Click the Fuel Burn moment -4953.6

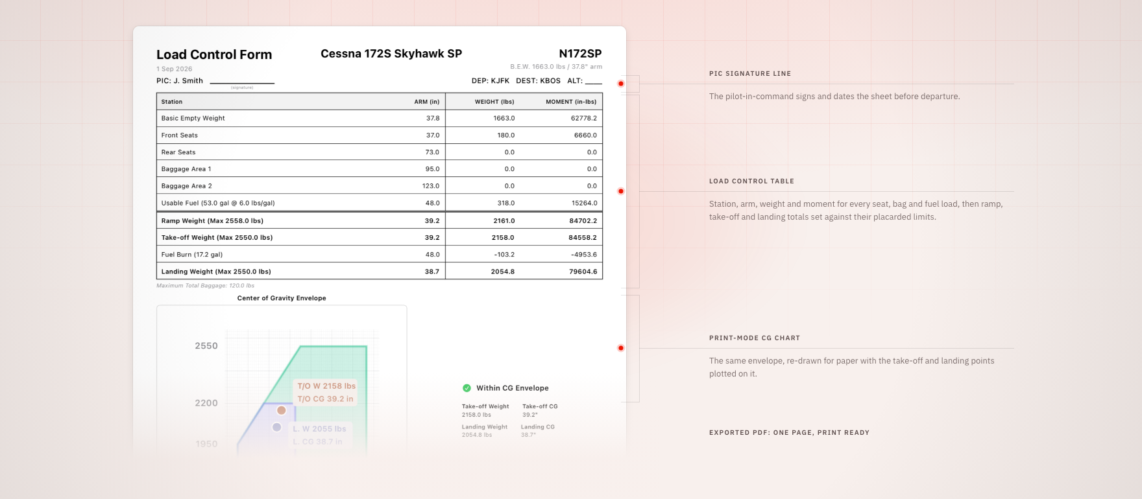pos(584,255)
